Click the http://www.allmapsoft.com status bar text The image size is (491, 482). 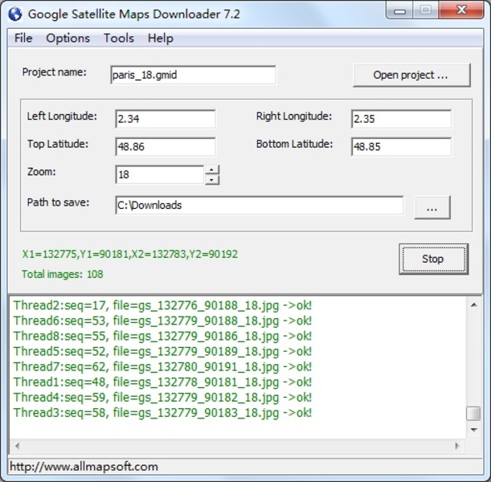click(84, 467)
